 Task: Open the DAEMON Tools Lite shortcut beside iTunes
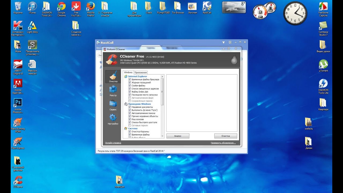click(47, 9)
